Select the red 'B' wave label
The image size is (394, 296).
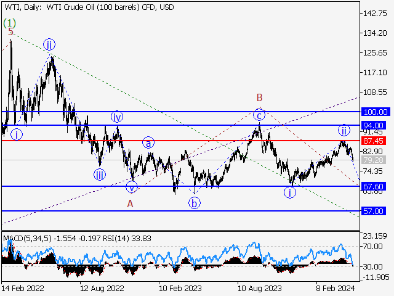click(x=259, y=97)
